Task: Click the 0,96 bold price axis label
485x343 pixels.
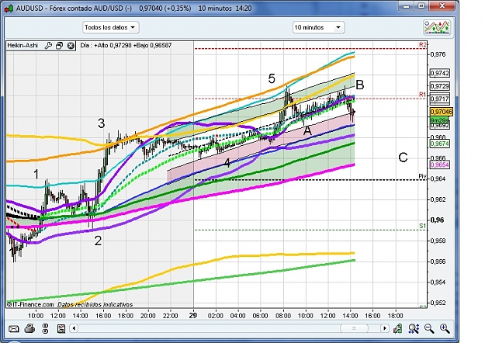Action: (x=438, y=220)
